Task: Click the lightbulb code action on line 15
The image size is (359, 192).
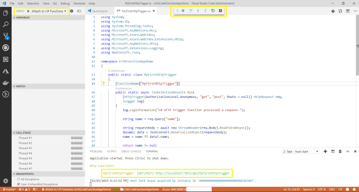Action: click(103, 83)
